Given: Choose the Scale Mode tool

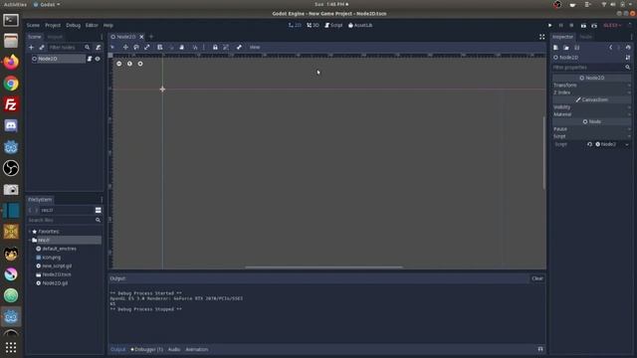Looking at the screenshot, I should point(147,48).
